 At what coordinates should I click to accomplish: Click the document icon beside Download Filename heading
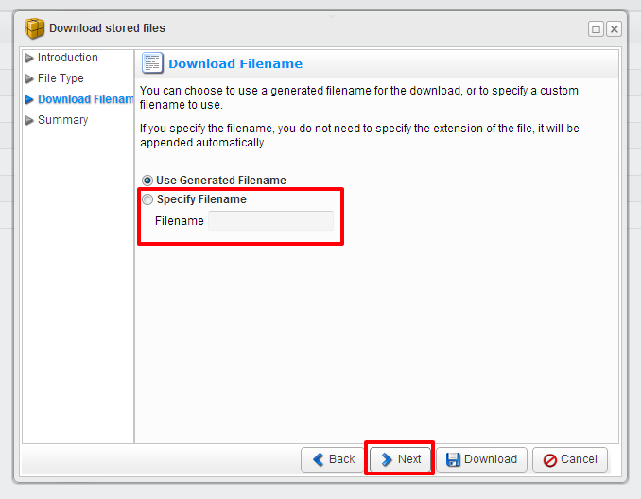[152, 63]
